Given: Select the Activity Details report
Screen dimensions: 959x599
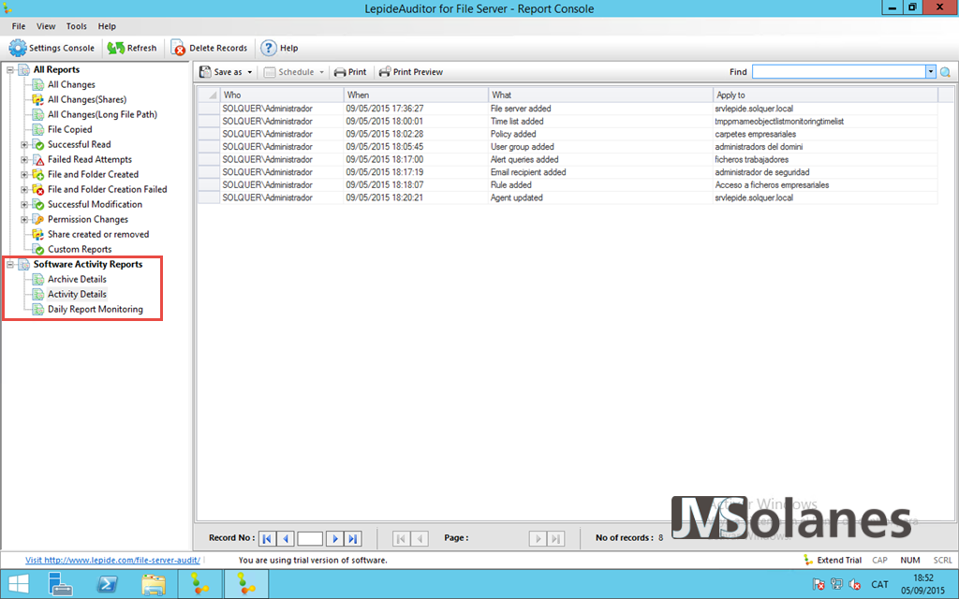Looking at the screenshot, I should [77, 294].
